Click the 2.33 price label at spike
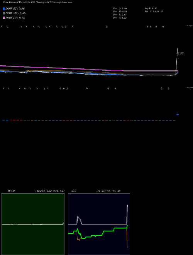 tap(181, 53)
